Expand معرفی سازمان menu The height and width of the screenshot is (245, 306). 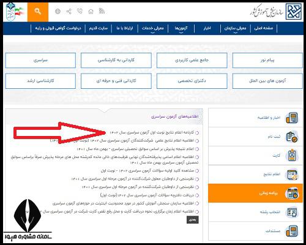point(235,28)
